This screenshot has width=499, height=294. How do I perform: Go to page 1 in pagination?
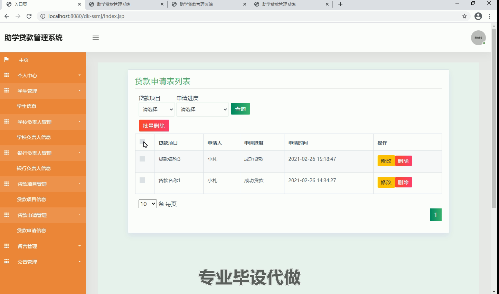click(x=436, y=215)
